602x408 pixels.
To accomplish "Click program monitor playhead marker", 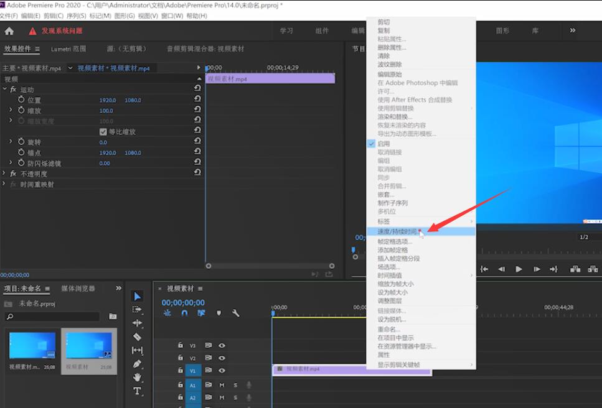I will [x=353, y=249].
